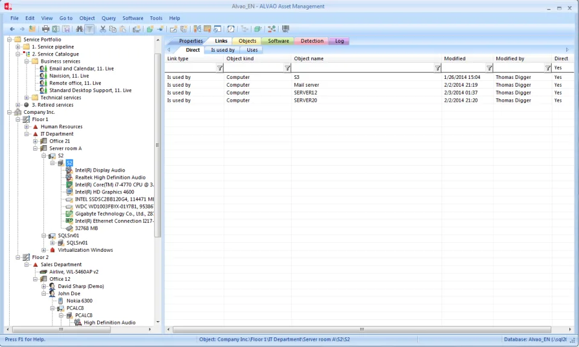The height and width of the screenshot is (347, 579).
Task: Click the new object green icon
Action: point(150,29)
